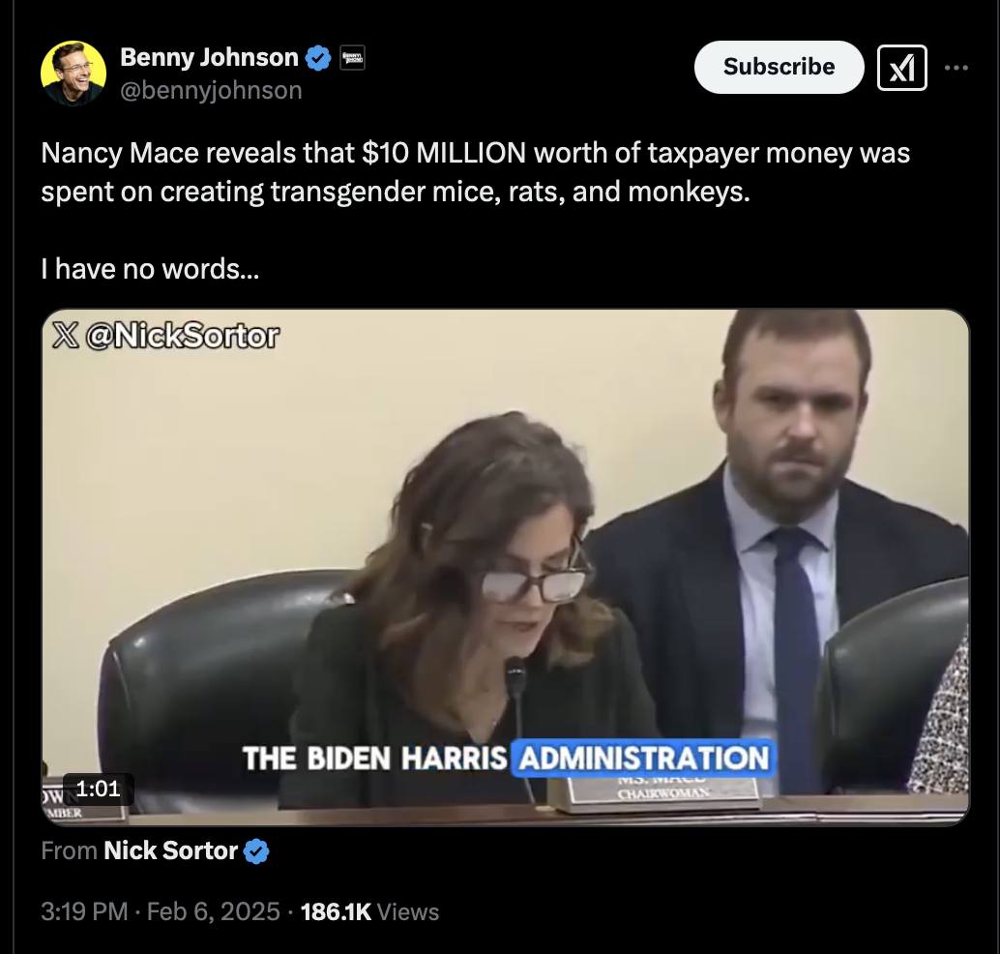1000x954 pixels.
Task: Open the @bennyjohnson handle link
Action: click(211, 91)
